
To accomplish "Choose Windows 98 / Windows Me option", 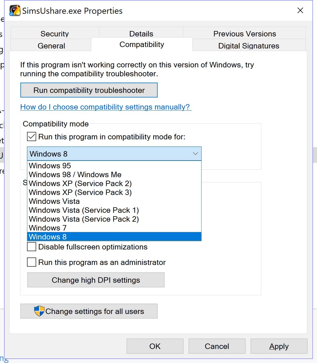I will pos(114,175).
